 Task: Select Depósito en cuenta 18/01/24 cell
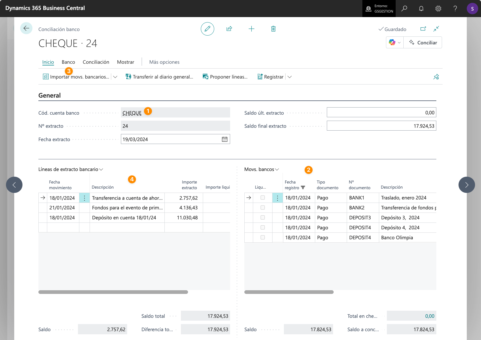(127, 218)
